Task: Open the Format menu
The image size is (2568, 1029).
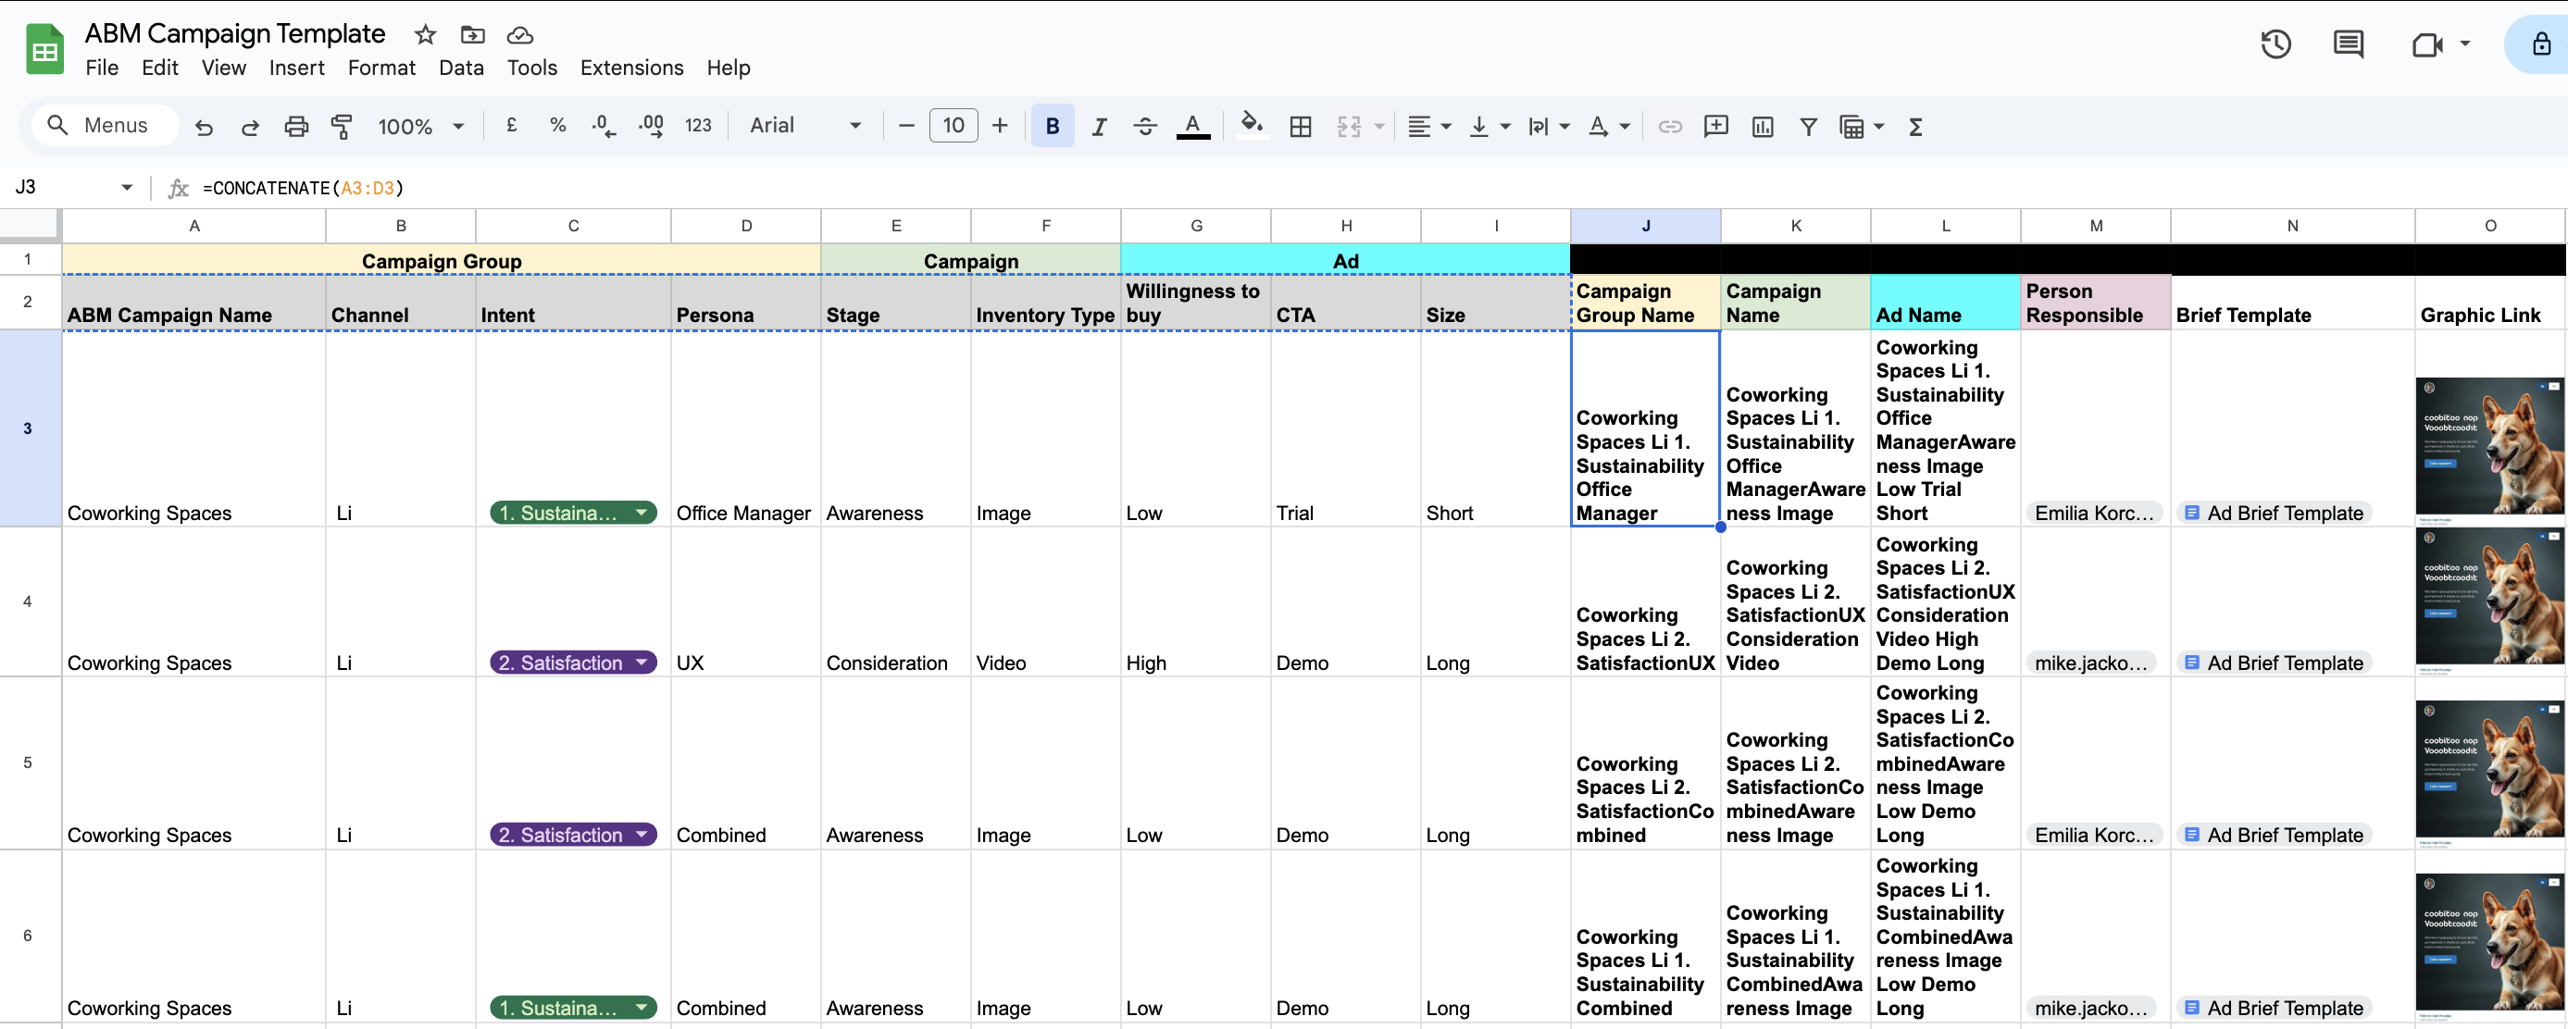Action: [381, 68]
